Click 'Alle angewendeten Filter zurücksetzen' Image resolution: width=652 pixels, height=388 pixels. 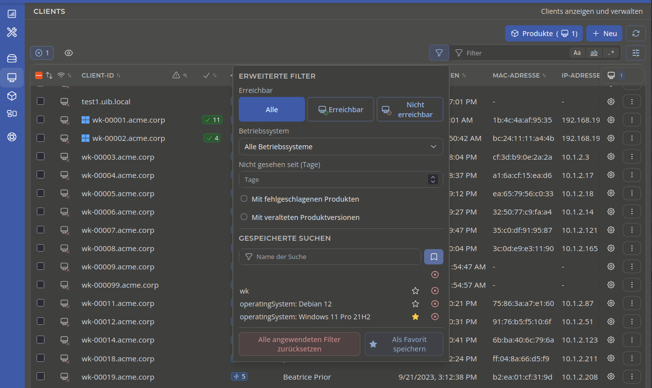pyautogui.click(x=300, y=344)
